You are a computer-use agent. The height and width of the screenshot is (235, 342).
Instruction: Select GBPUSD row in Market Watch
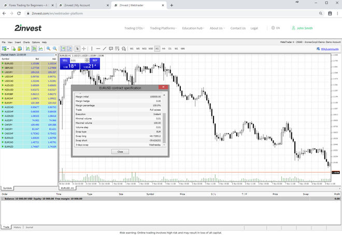click(x=29, y=68)
